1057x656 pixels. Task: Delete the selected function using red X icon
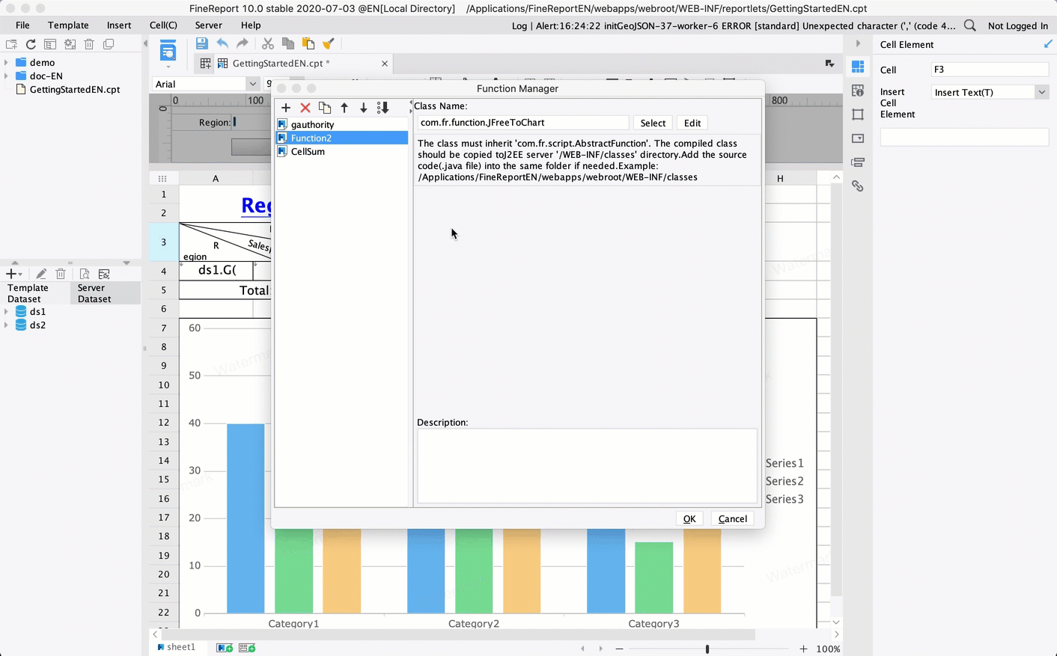click(x=305, y=108)
